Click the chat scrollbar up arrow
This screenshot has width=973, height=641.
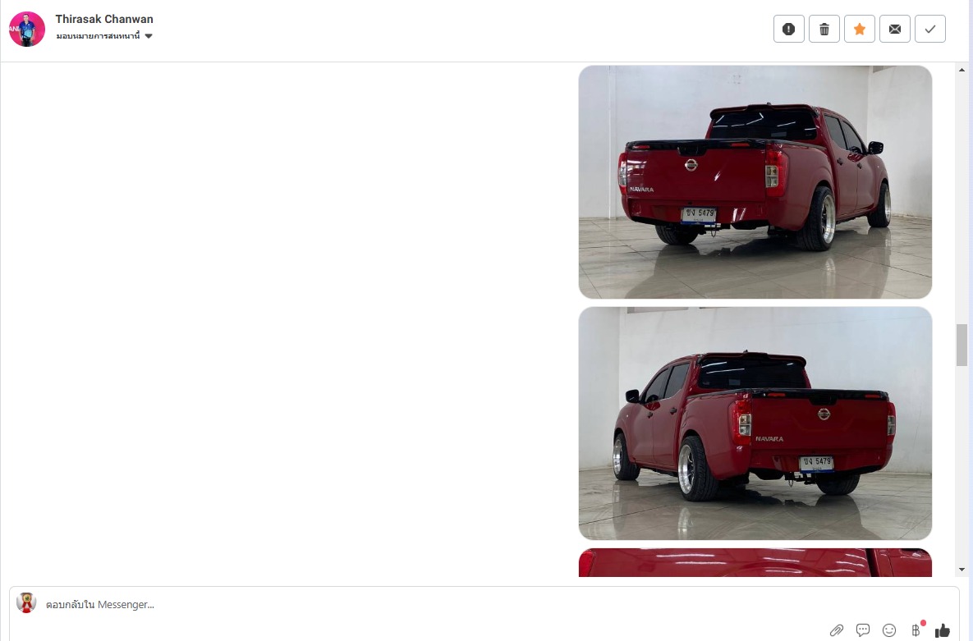962,70
